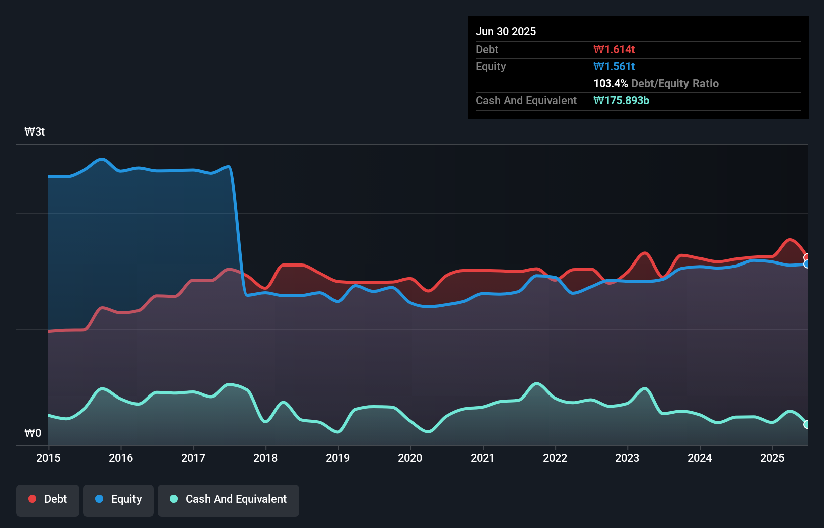
Task: Select the 2020 axis label
Action: [x=410, y=458]
